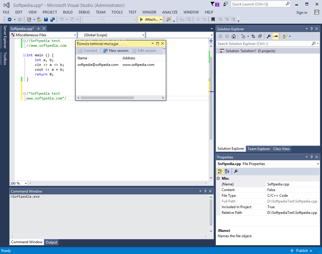Click the Solution Explorer search magnifier icon
This screenshot has width=322, height=254.
pyautogui.click(x=313, y=43)
